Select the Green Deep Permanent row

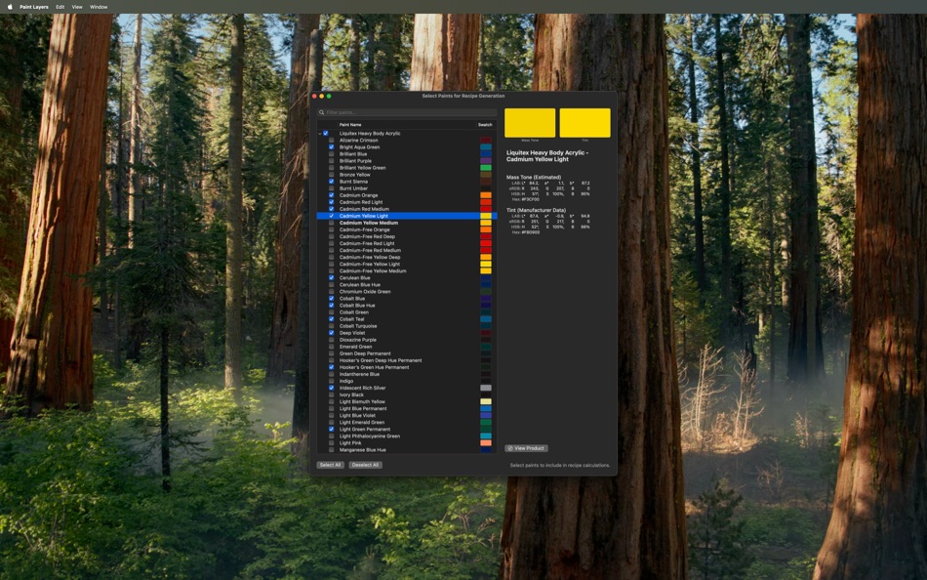click(x=407, y=353)
